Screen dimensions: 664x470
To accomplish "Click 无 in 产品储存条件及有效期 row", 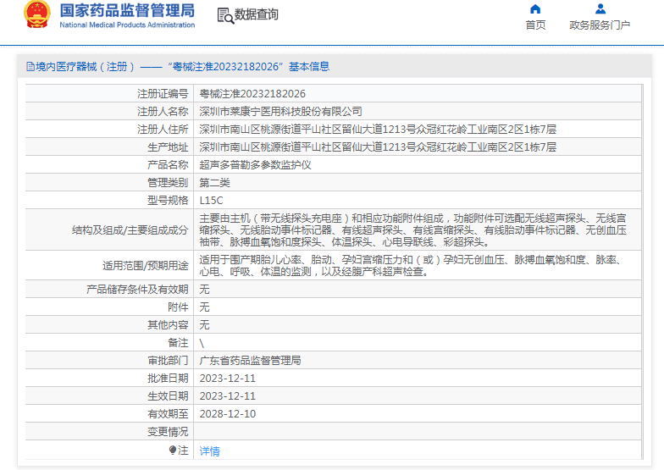I will [205, 290].
